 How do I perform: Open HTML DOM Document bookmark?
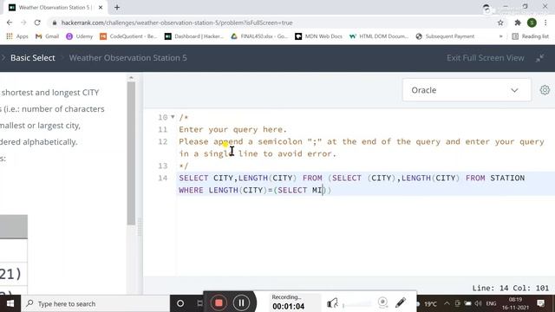click(379, 36)
